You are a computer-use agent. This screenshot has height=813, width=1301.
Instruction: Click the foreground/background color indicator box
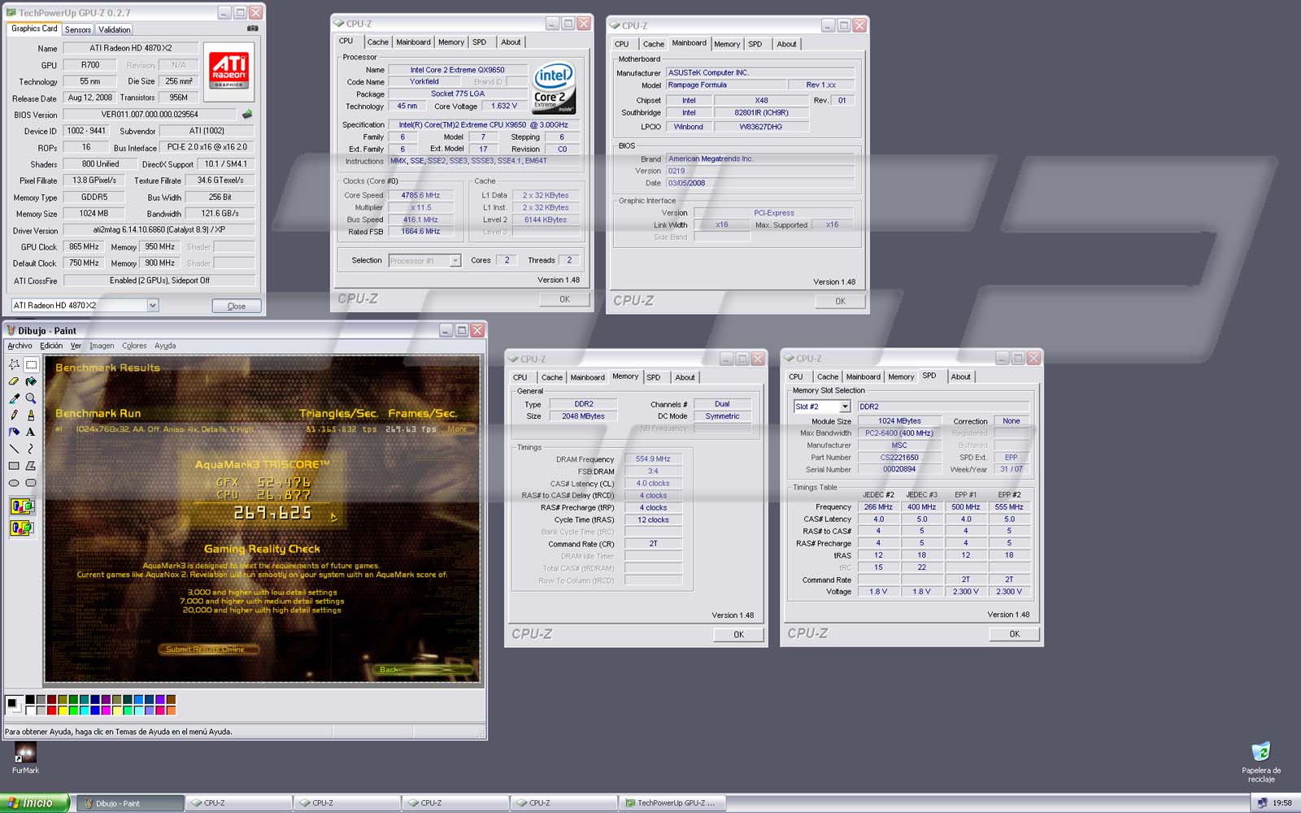(x=14, y=704)
